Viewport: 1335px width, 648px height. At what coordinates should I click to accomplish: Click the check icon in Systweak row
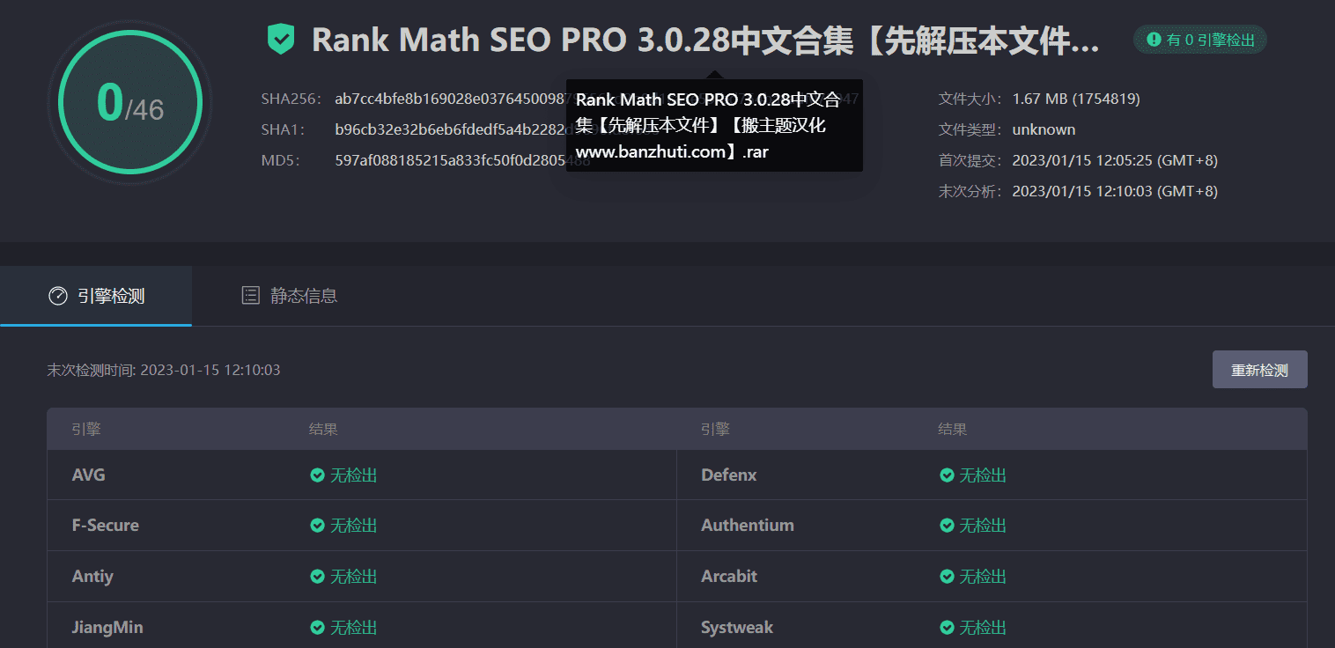pyautogui.click(x=948, y=628)
